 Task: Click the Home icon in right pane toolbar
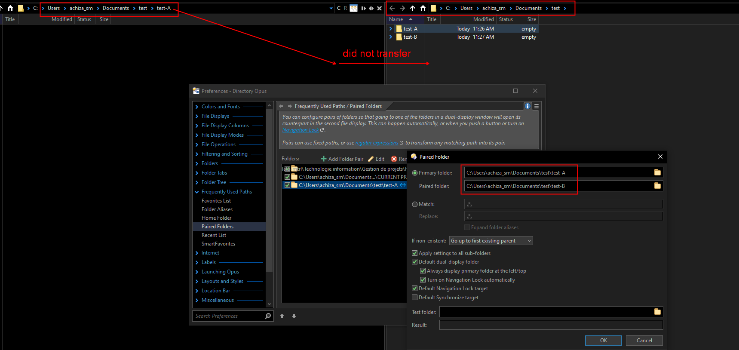423,8
